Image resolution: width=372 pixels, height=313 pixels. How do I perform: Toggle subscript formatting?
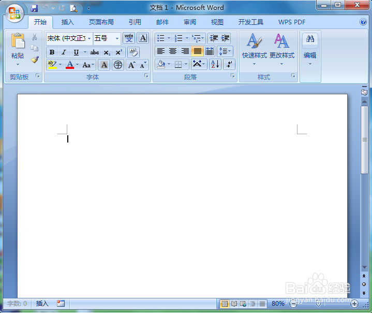107,52
